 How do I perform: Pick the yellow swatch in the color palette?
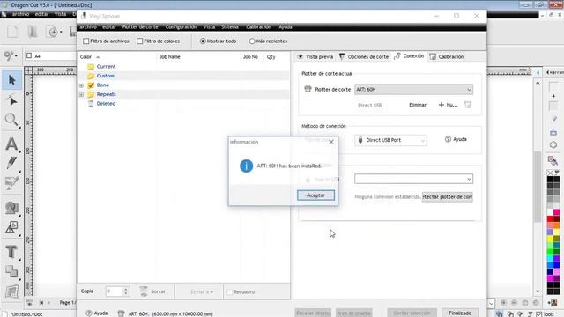550,239
